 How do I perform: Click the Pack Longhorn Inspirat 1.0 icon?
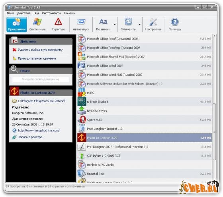82,129
